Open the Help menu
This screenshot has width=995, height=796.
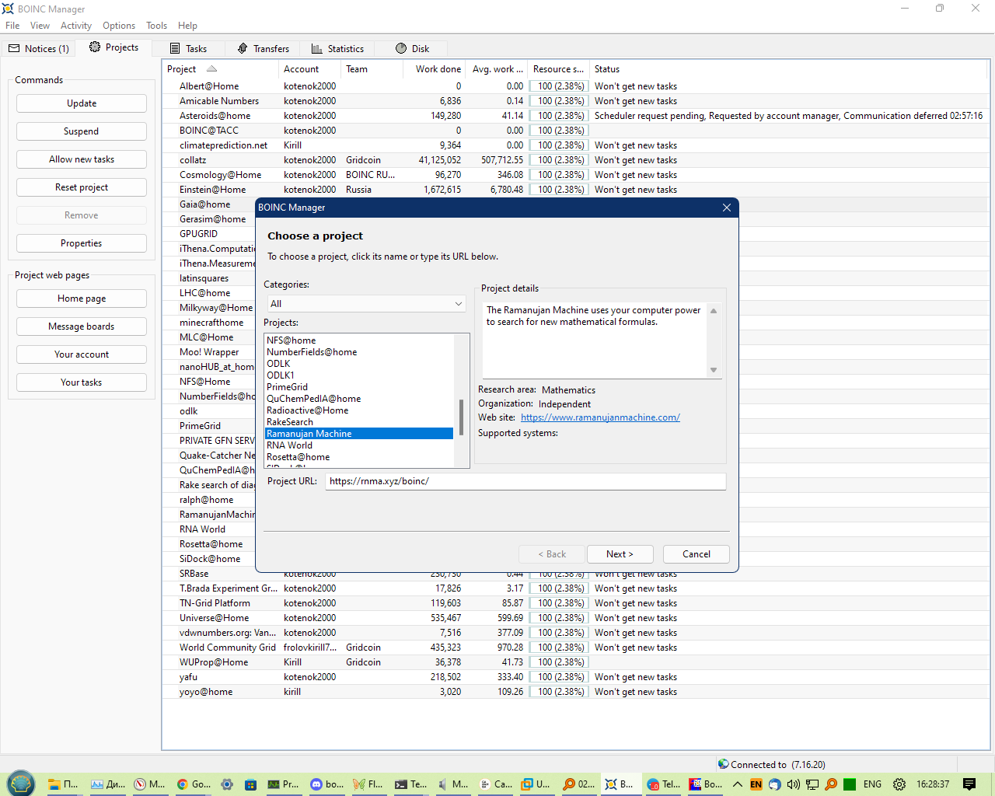coord(187,26)
